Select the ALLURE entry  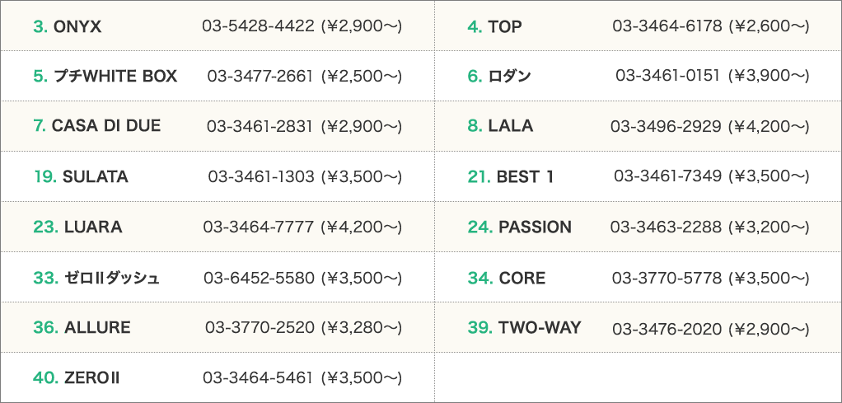point(97,327)
